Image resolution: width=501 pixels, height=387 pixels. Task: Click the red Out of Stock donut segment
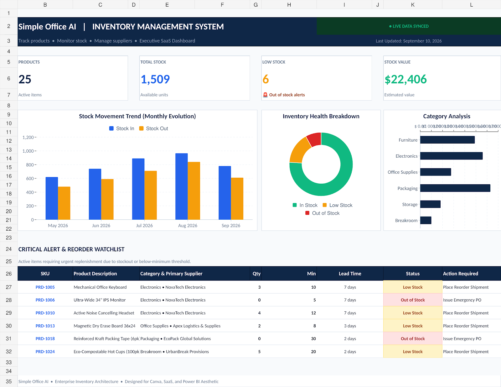314,139
